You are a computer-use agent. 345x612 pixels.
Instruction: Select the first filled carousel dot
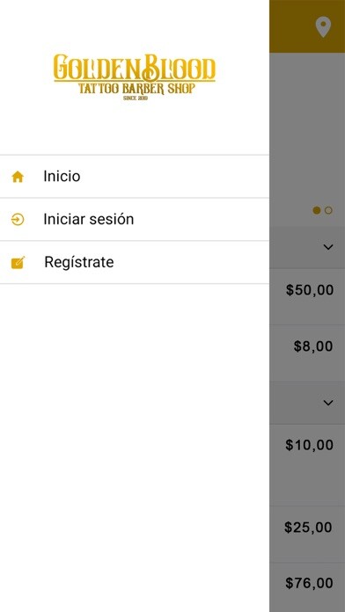(x=317, y=210)
